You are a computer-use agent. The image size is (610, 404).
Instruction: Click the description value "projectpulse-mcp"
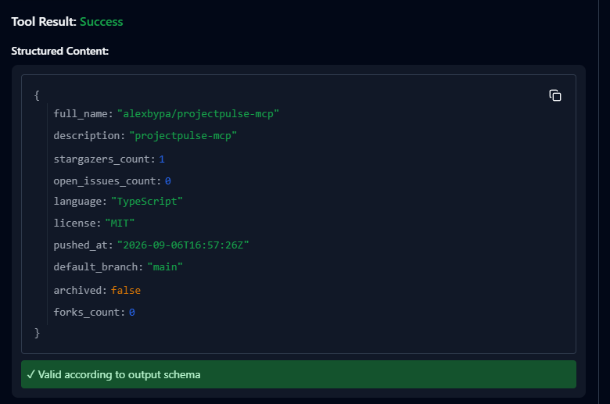[x=183, y=136]
